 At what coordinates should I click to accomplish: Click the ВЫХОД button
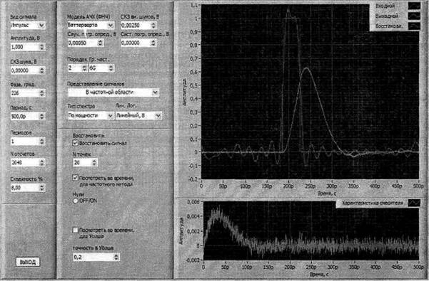(x=28, y=262)
